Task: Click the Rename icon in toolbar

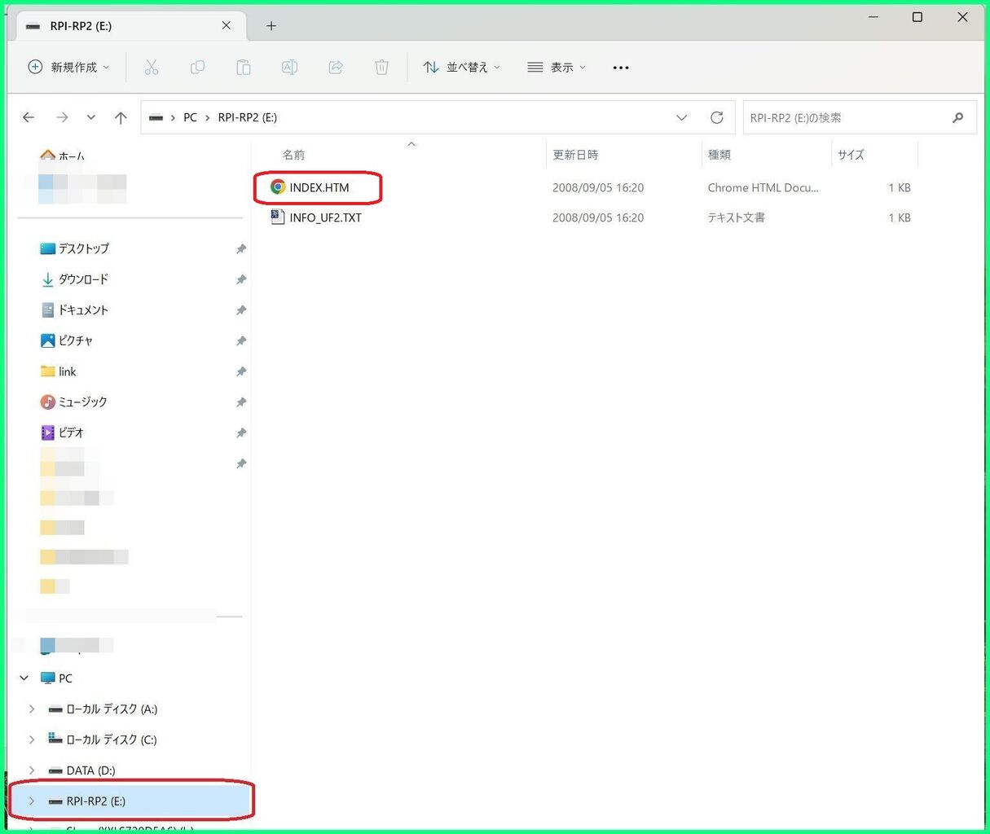Action: (289, 68)
